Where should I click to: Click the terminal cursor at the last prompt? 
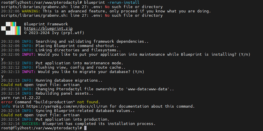point(85,128)
